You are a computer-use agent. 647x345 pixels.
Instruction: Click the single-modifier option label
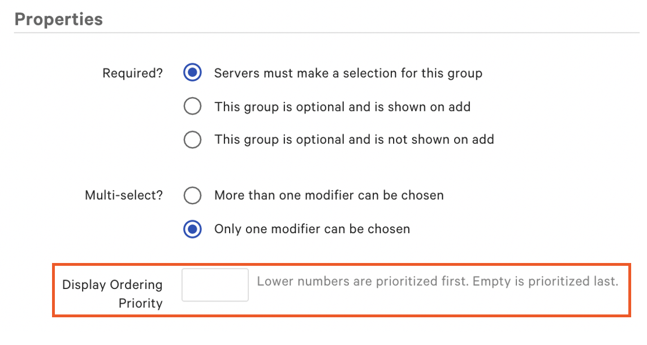coord(312,229)
